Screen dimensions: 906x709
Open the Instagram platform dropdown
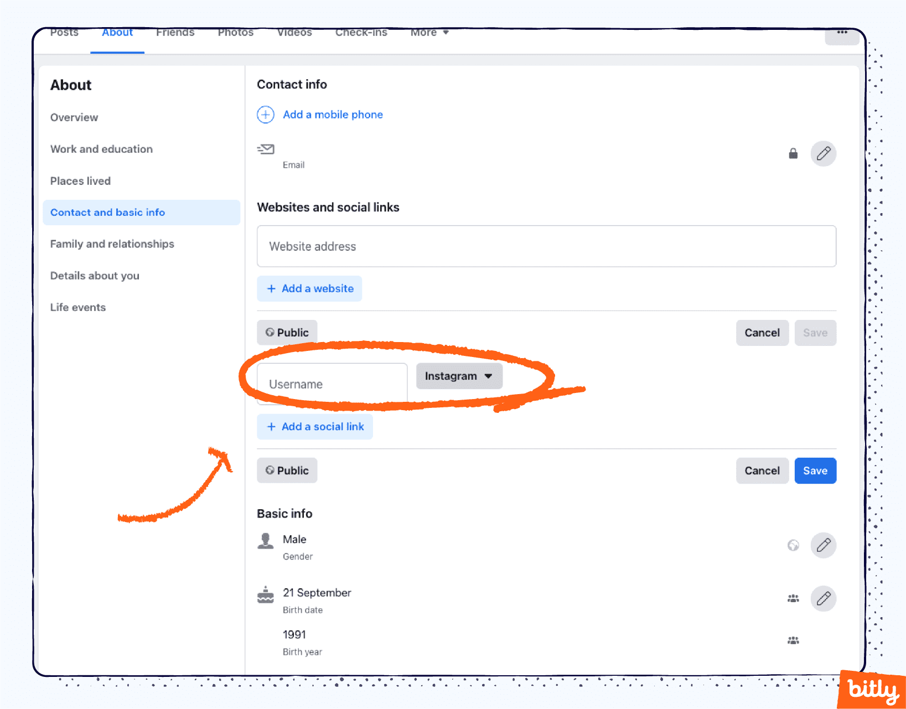(x=459, y=376)
